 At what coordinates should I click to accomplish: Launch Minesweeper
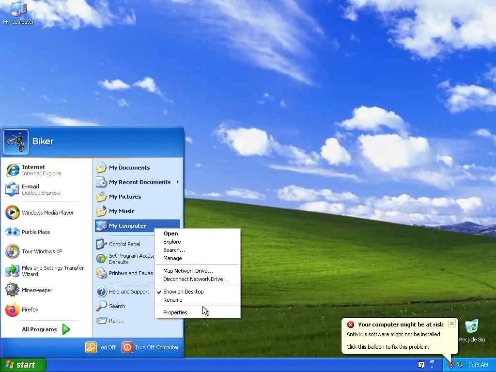click(x=46, y=290)
